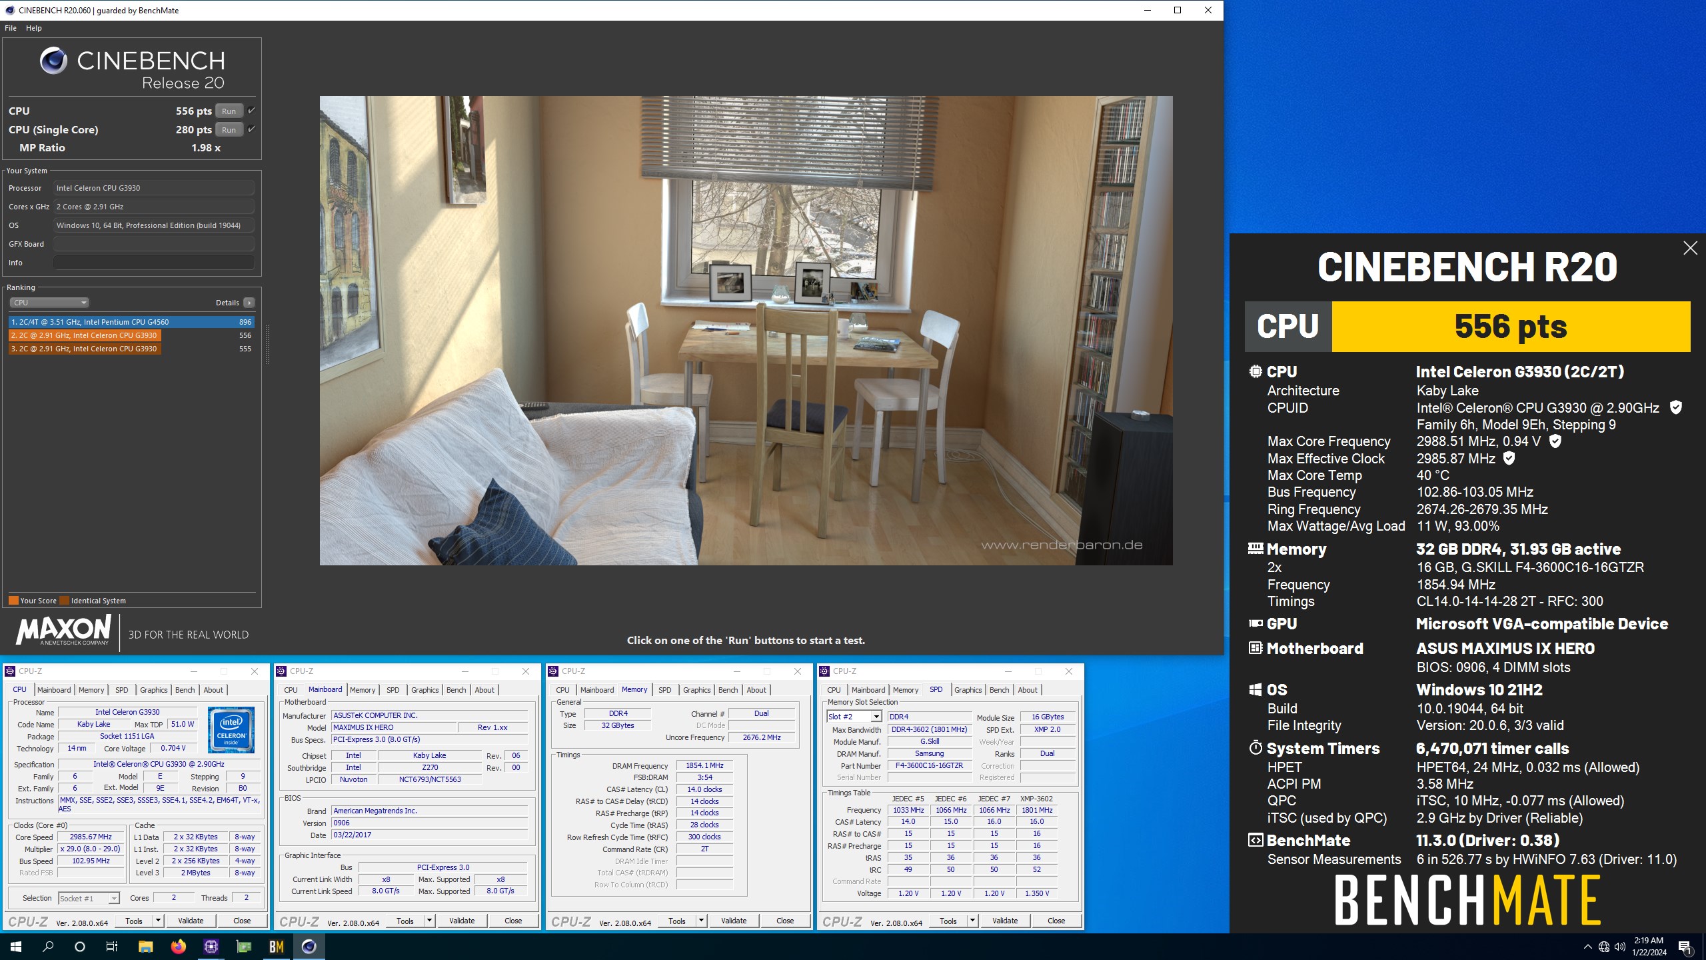Image resolution: width=1706 pixels, height=960 pixels.
Task: Expand Tools arrow in first CPU-Z window
Action: pyautogui.click(x=159, y=921)
